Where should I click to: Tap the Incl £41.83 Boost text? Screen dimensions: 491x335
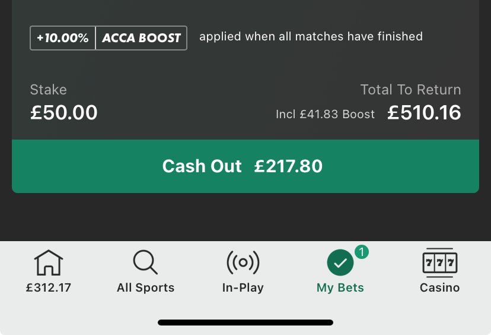(x=325, y=114)
